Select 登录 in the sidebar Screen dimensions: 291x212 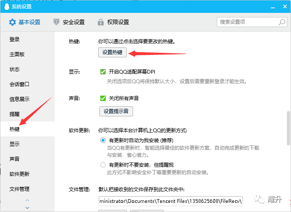click(x=27, y=39)
